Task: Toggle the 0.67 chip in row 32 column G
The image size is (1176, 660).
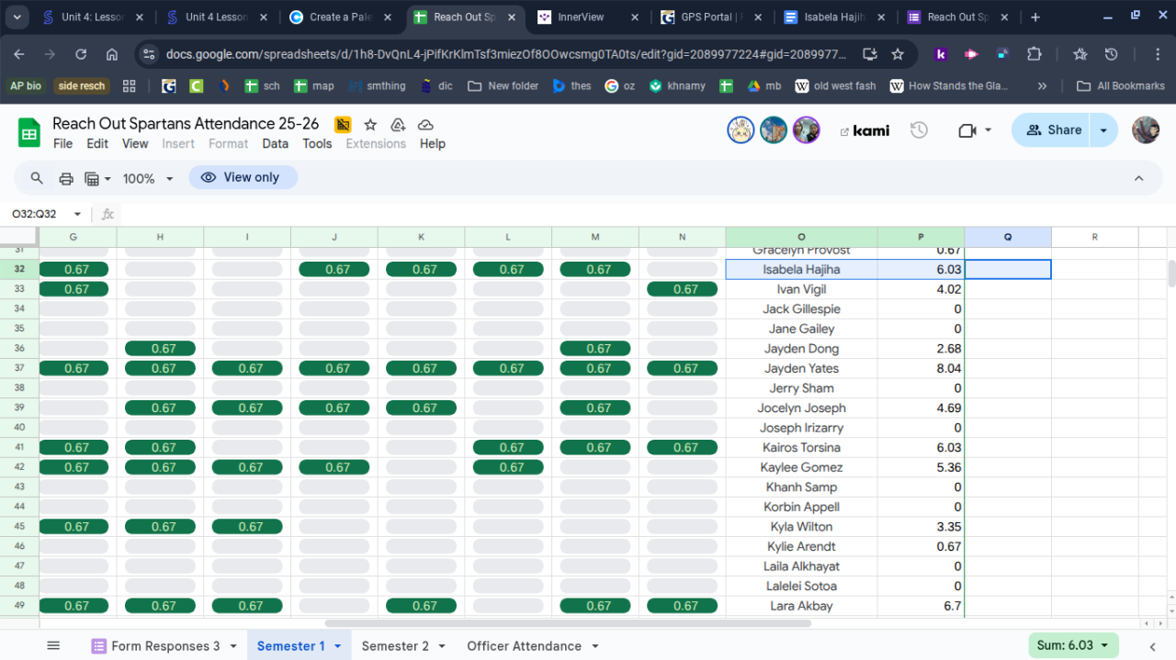Action: coord(73,269)
